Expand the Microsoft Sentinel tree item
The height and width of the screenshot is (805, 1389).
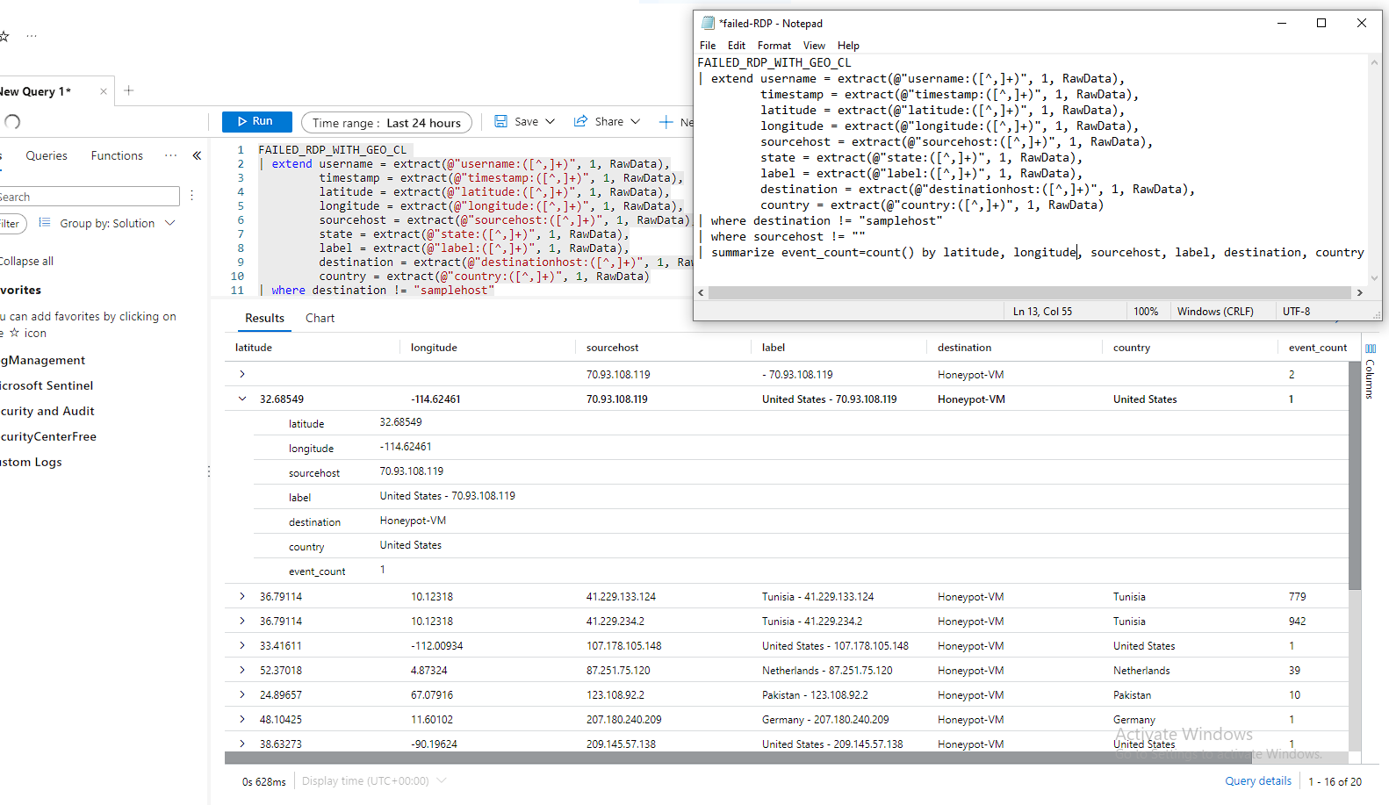click(47, 385)
